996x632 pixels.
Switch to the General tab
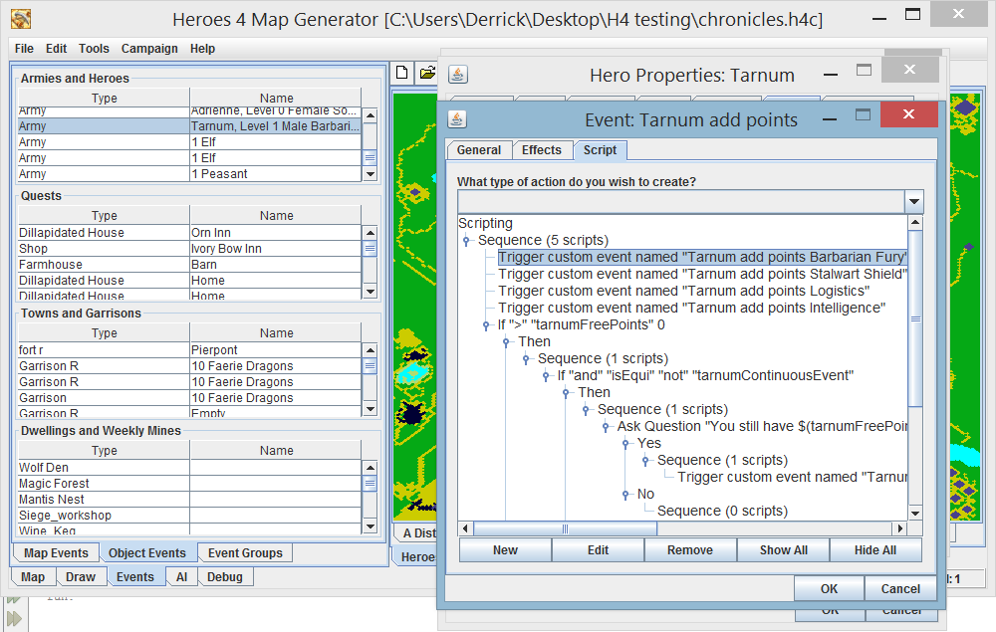coord(478,150)
